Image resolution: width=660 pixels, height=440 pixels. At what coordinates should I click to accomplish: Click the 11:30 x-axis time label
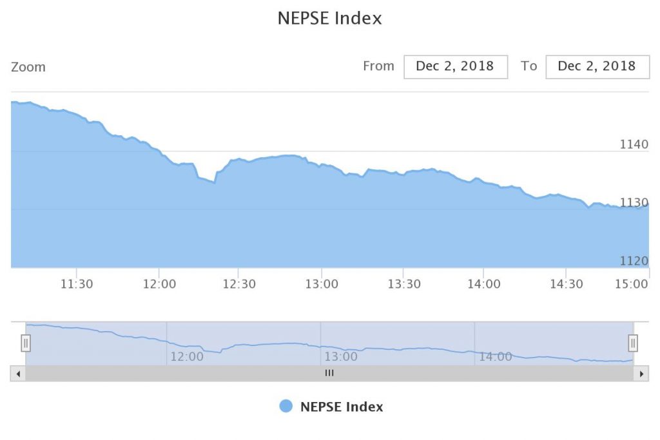coord(77,284)
